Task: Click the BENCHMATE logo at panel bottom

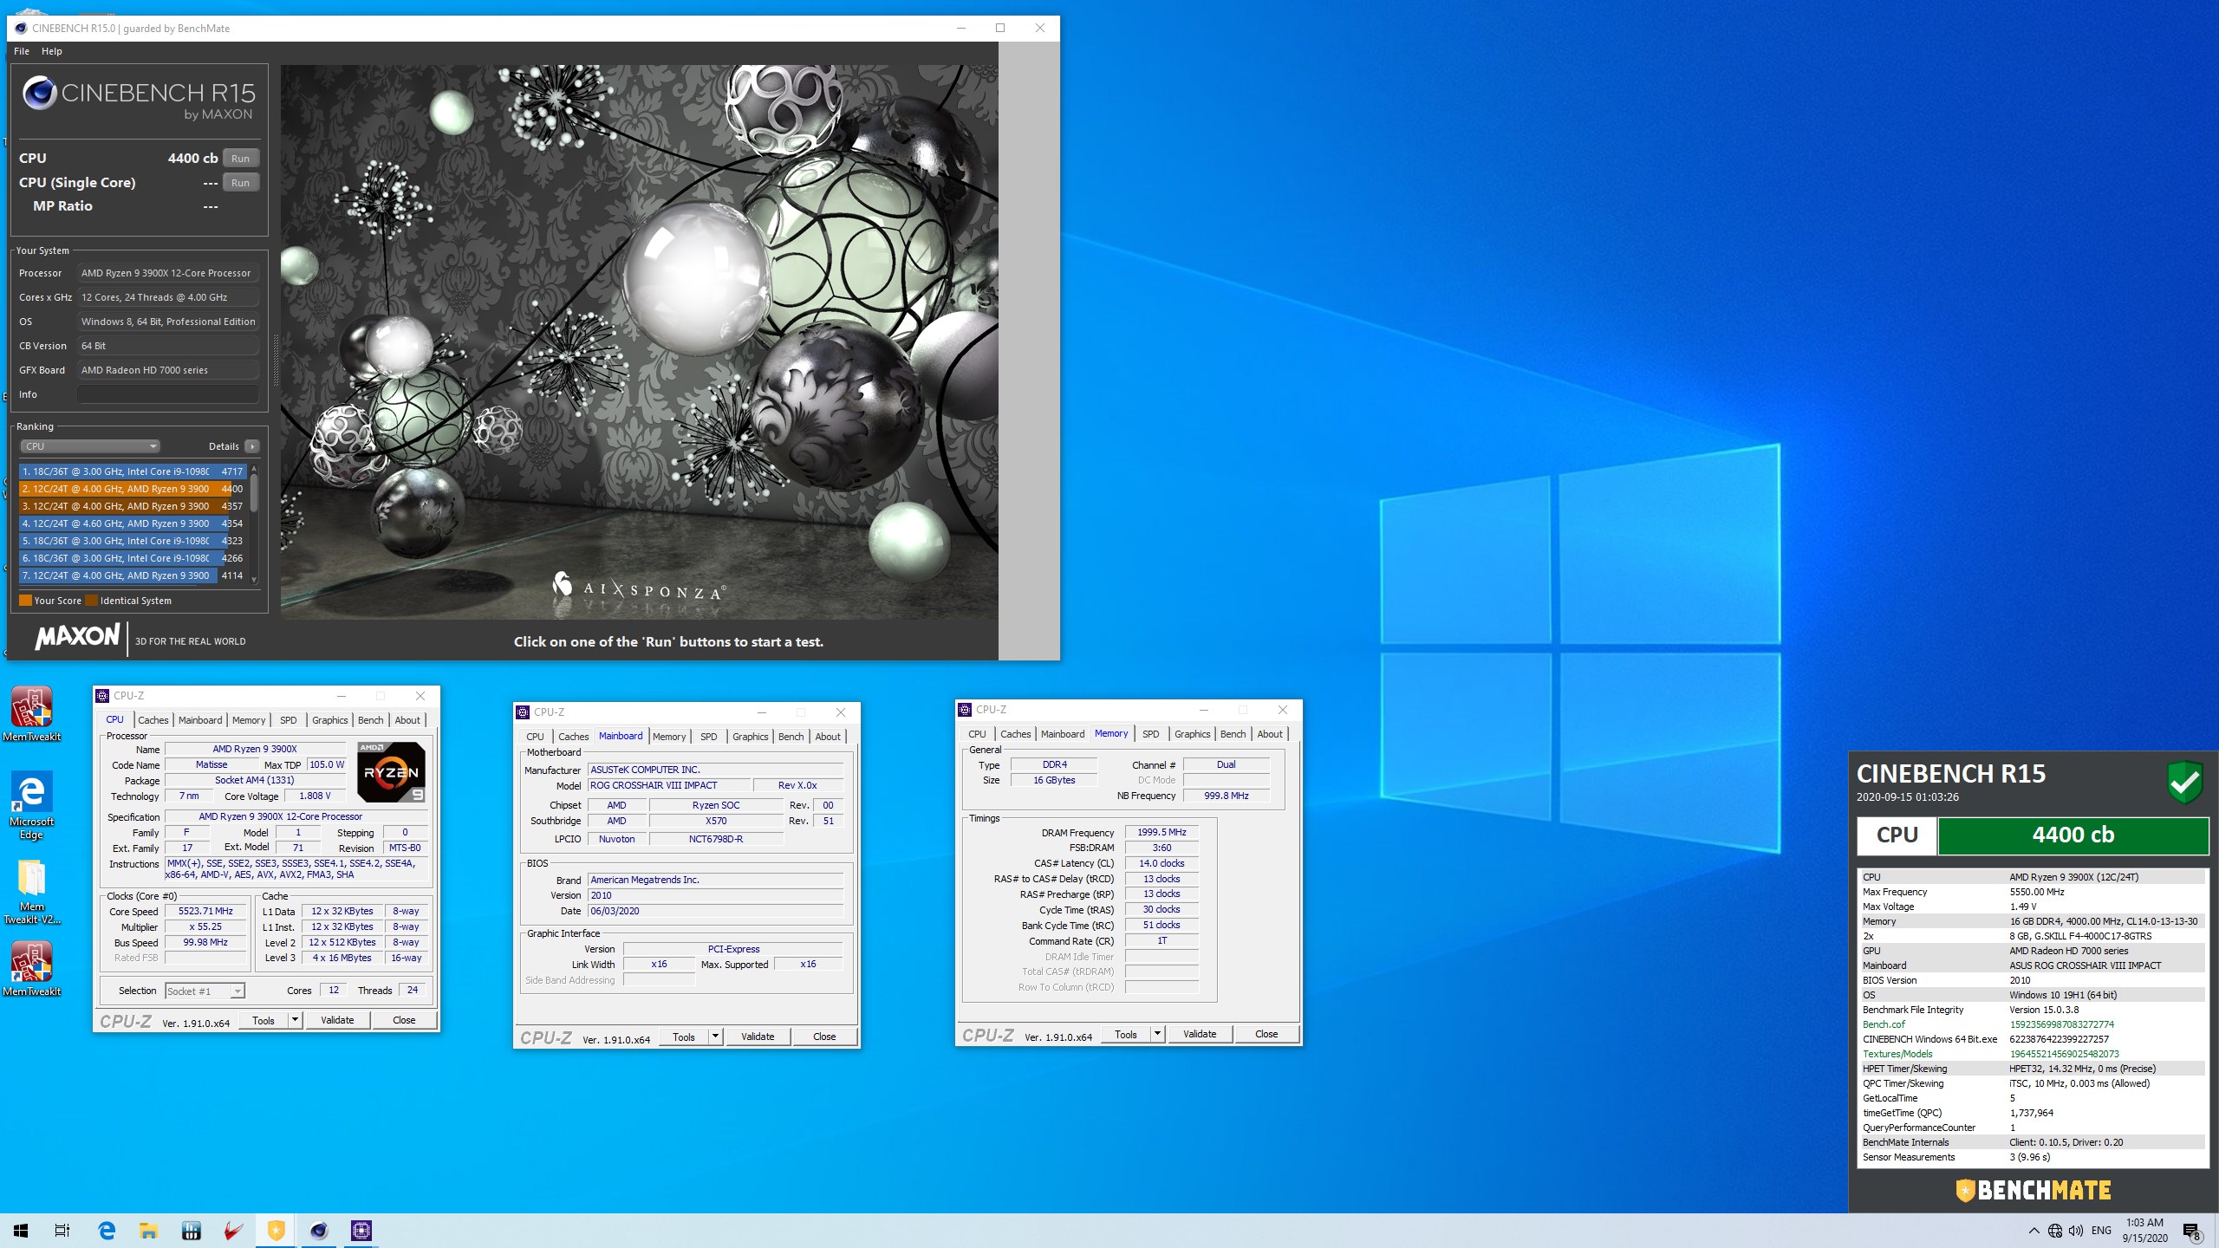Action: point(2034,1190)
